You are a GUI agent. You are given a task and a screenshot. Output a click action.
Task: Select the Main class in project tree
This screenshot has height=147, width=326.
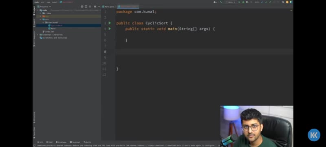click(53, 29)
